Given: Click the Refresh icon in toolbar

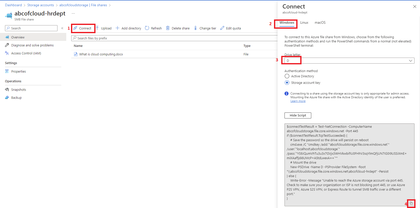Looking at the screenshot, I should (147, 28).
